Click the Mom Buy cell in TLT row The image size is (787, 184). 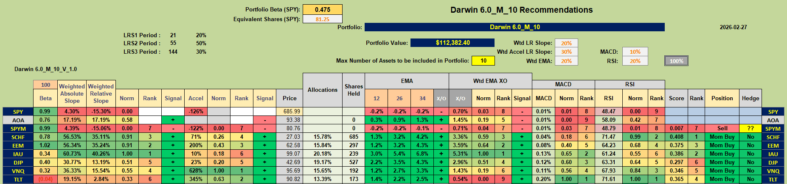pyautogui.click(x=722, y=179)
